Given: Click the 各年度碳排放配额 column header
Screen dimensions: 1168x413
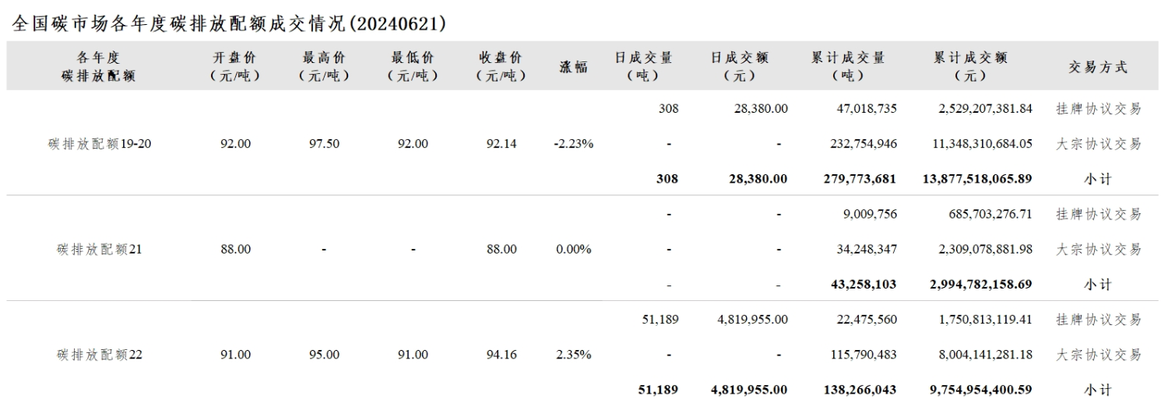Looking at the screenshot, I should (x=99, y=67).
